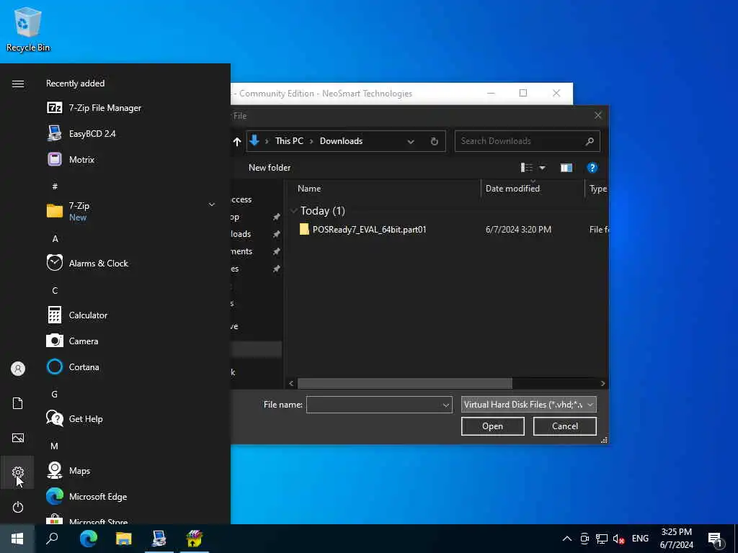Open the change view dropdown arrow
Image resolution: width=738 pixels, height=553 pixels.
[542, 168]
